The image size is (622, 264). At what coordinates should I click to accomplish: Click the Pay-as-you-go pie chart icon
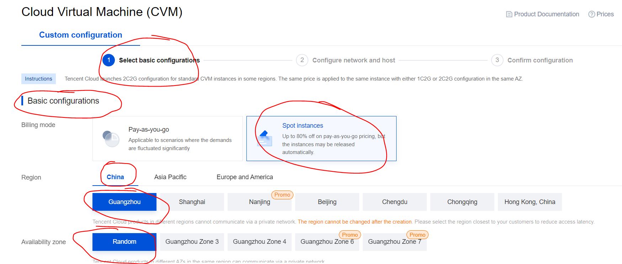pos(111,139)
